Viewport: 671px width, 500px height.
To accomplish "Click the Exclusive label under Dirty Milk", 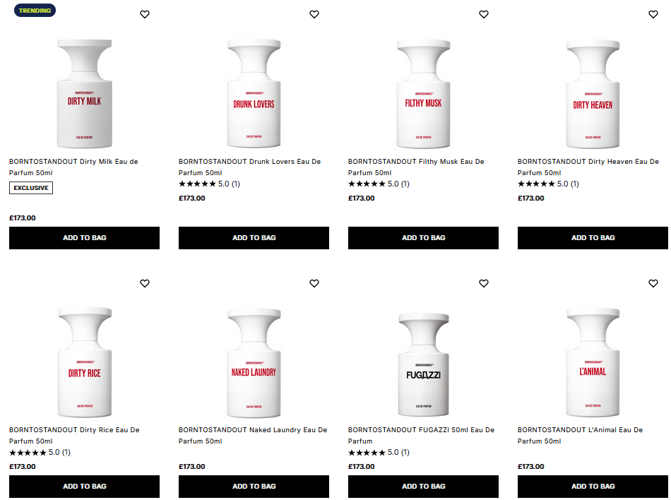I will [31, 188].
